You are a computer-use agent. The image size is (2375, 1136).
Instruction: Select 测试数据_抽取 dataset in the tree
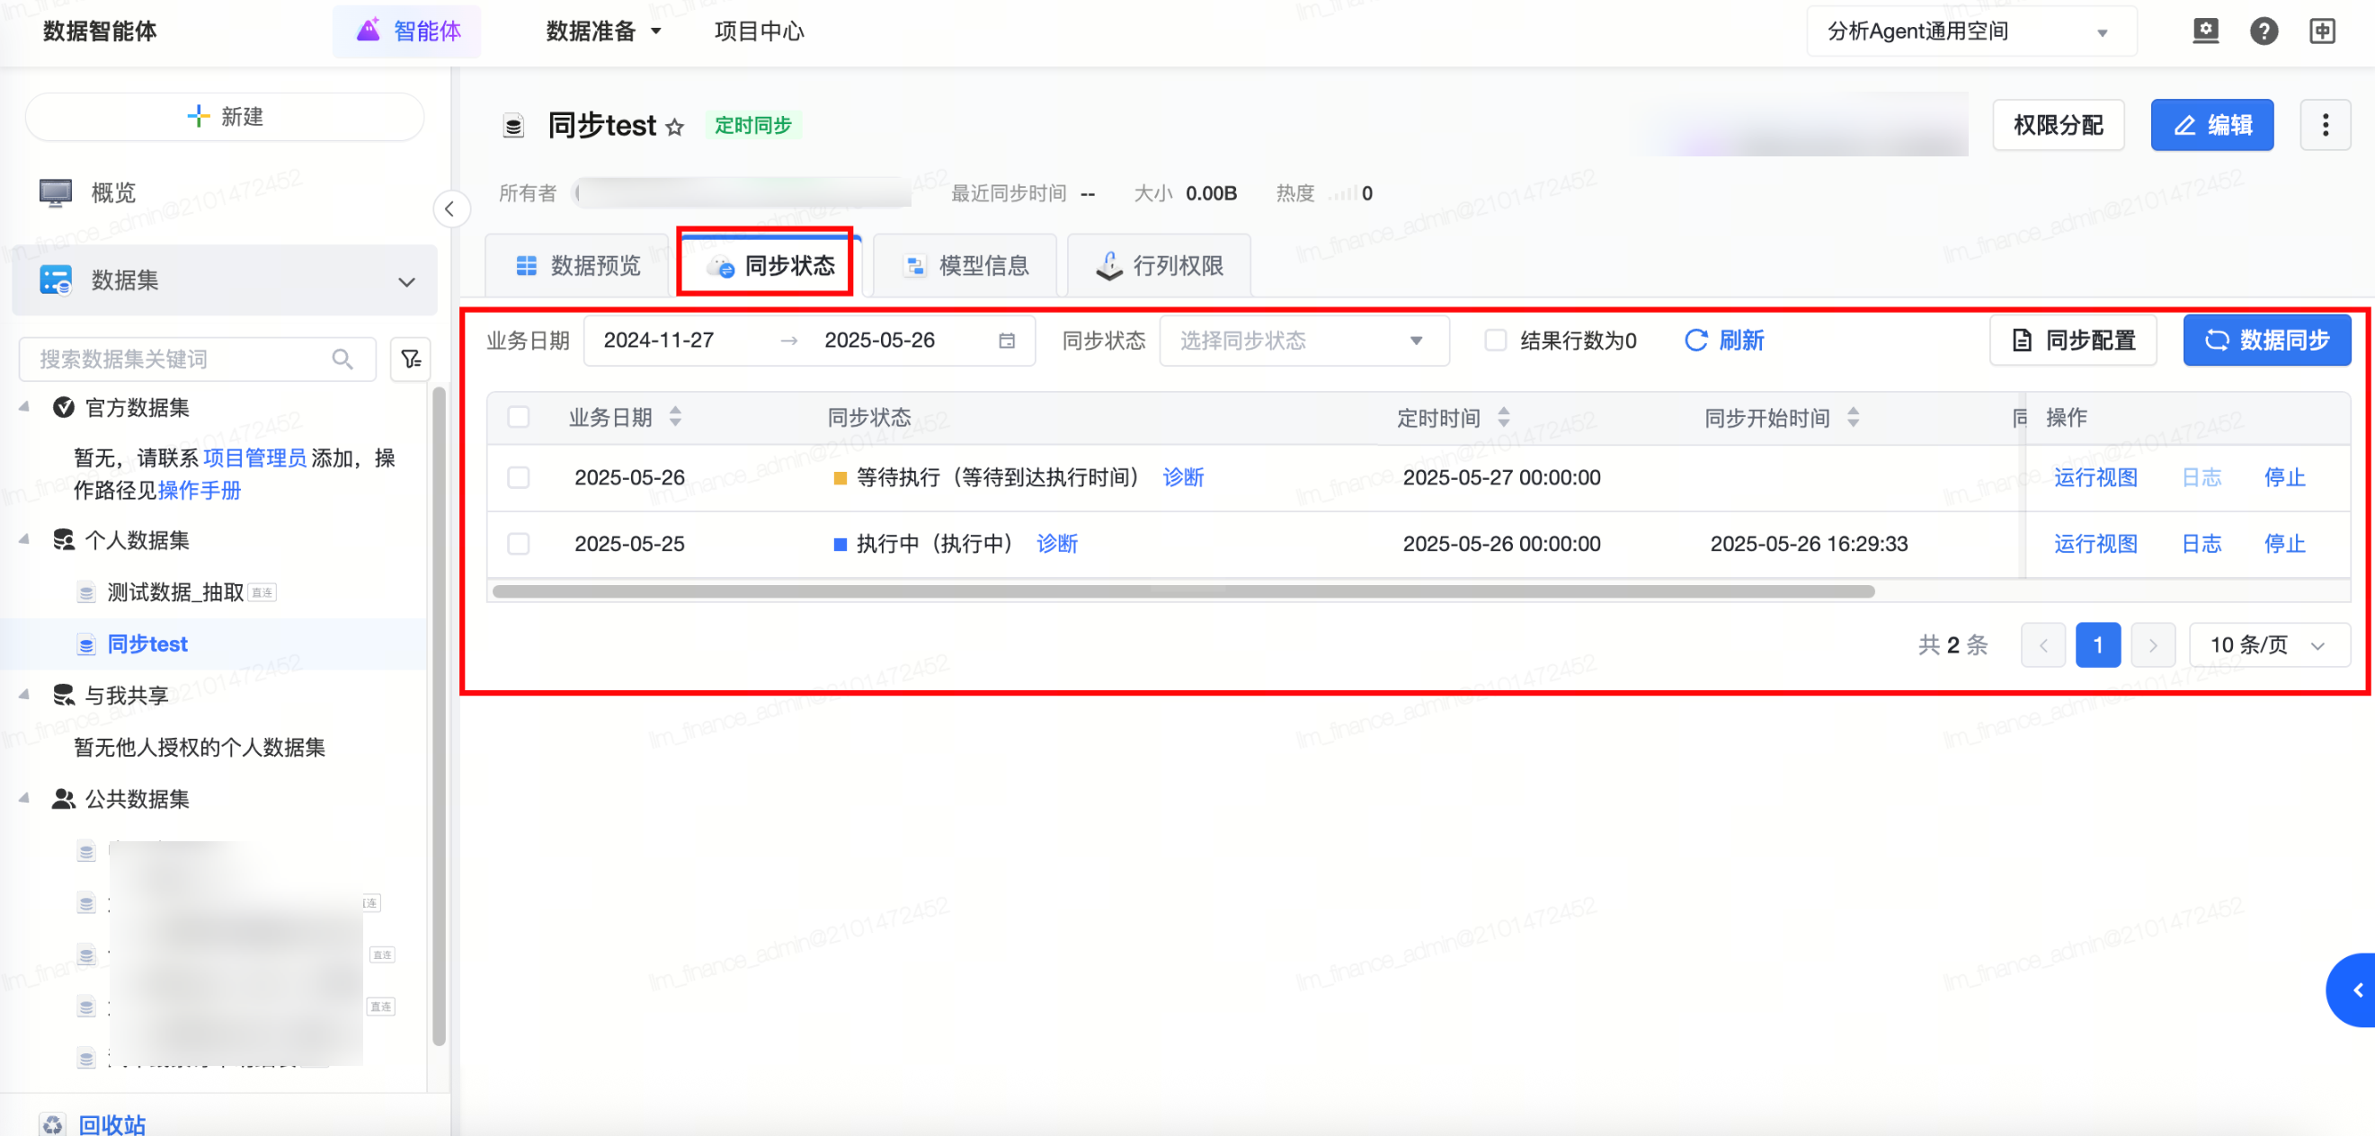point(175,592)
